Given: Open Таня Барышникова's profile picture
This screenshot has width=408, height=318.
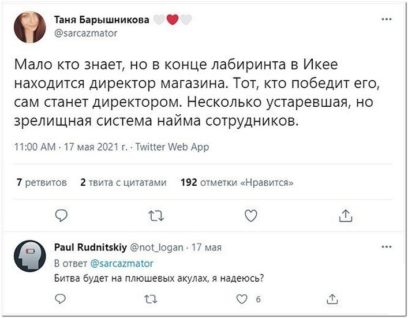Looking at the screenshot, I should (x=30, y=27).
